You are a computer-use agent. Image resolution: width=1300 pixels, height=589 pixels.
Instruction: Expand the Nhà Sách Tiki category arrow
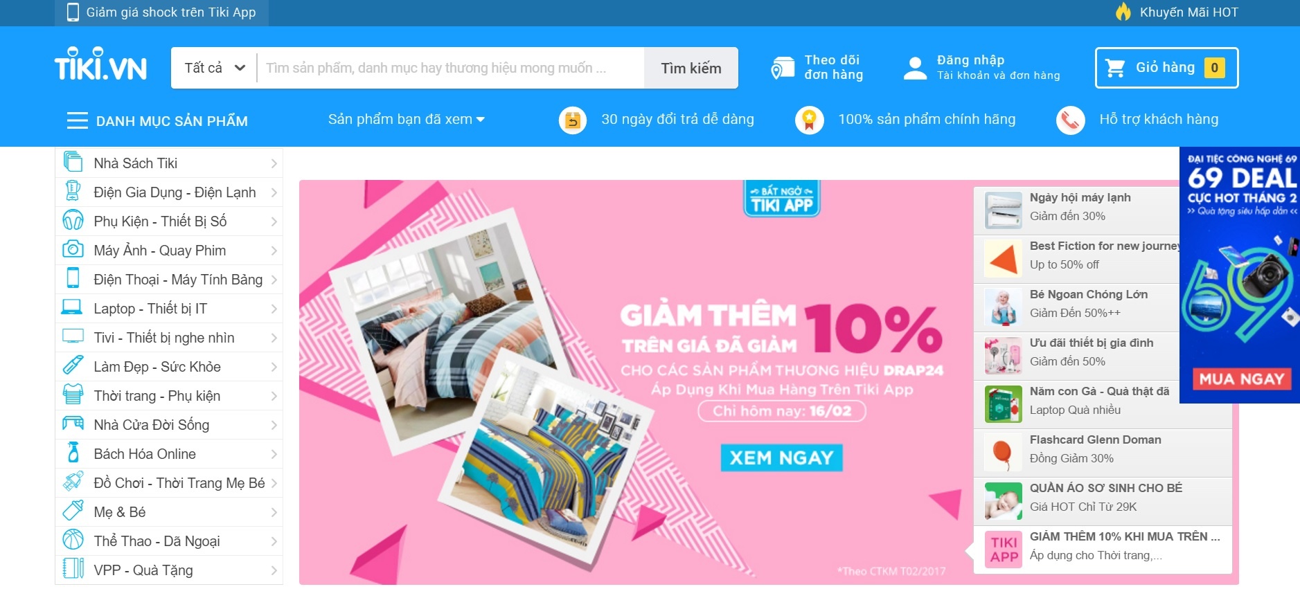(x=274, y=164)
